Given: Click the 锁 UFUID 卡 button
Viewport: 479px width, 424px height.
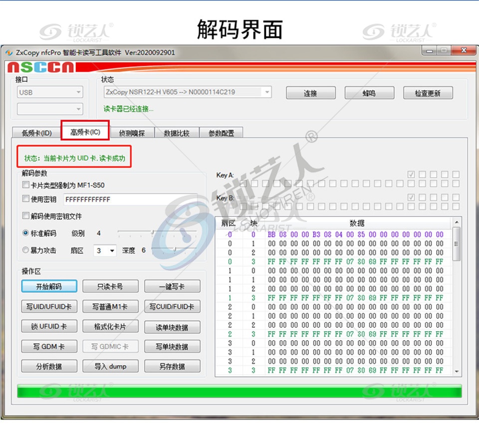Looking at the screenshot, I should 49,326.
